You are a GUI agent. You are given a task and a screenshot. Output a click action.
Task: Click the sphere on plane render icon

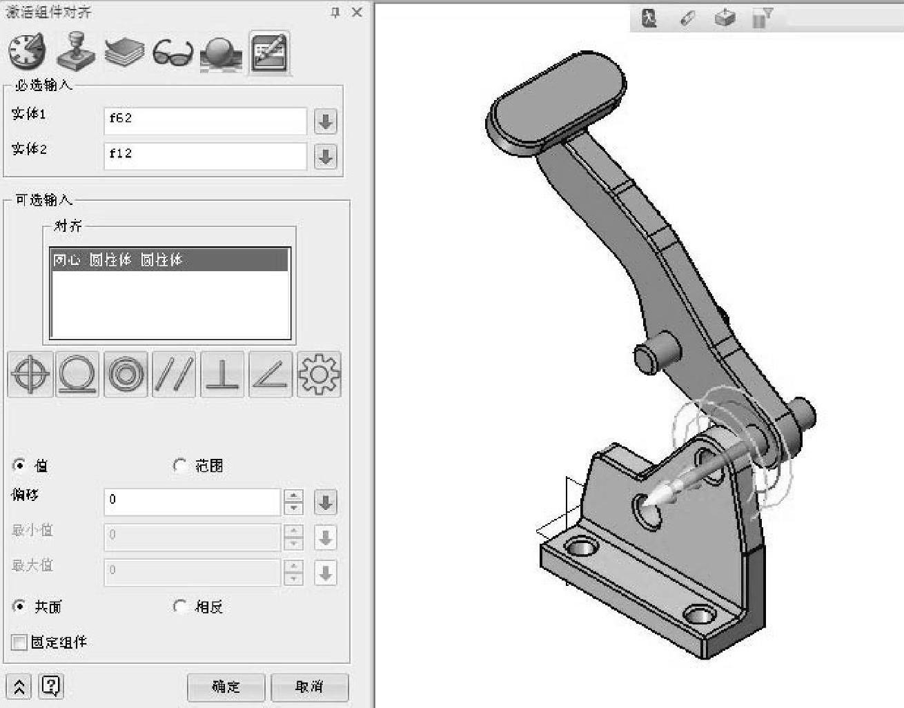(221, 52)
